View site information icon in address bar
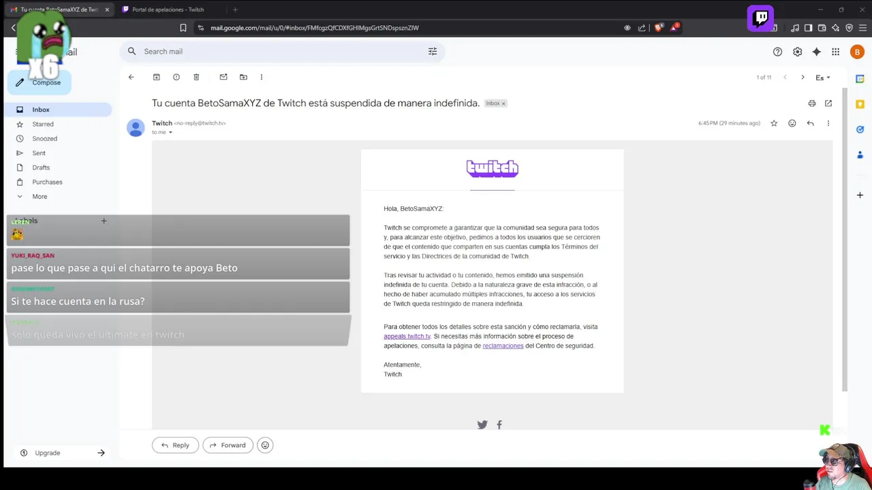 coord(200,28)
